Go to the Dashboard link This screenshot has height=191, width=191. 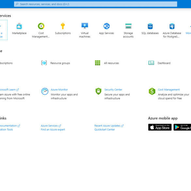[x=164, y=63]
